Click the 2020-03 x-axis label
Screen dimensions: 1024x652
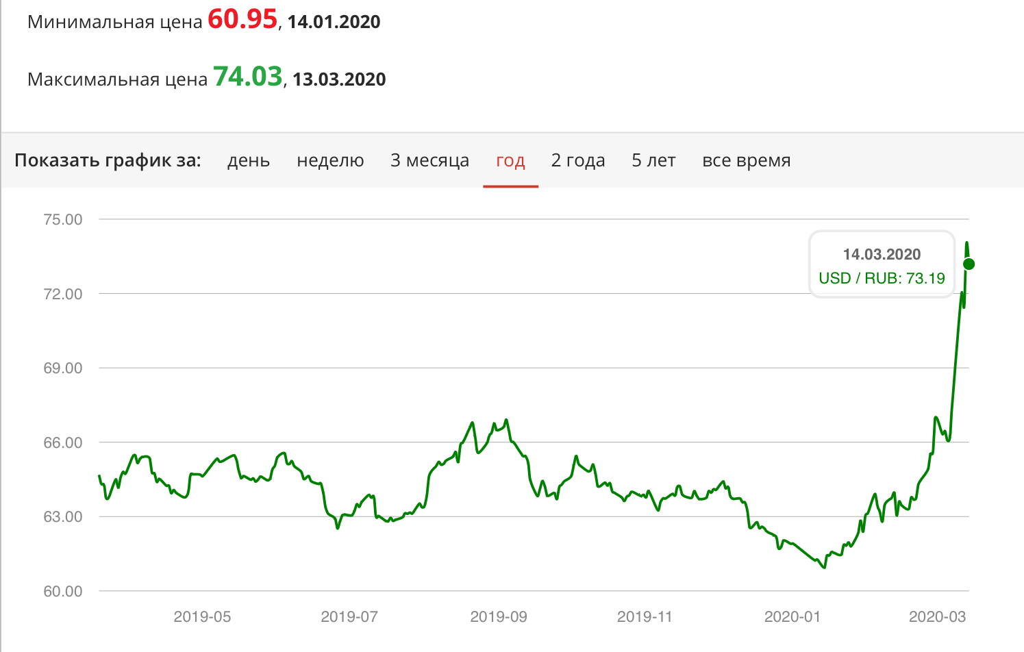pos(937,617)
